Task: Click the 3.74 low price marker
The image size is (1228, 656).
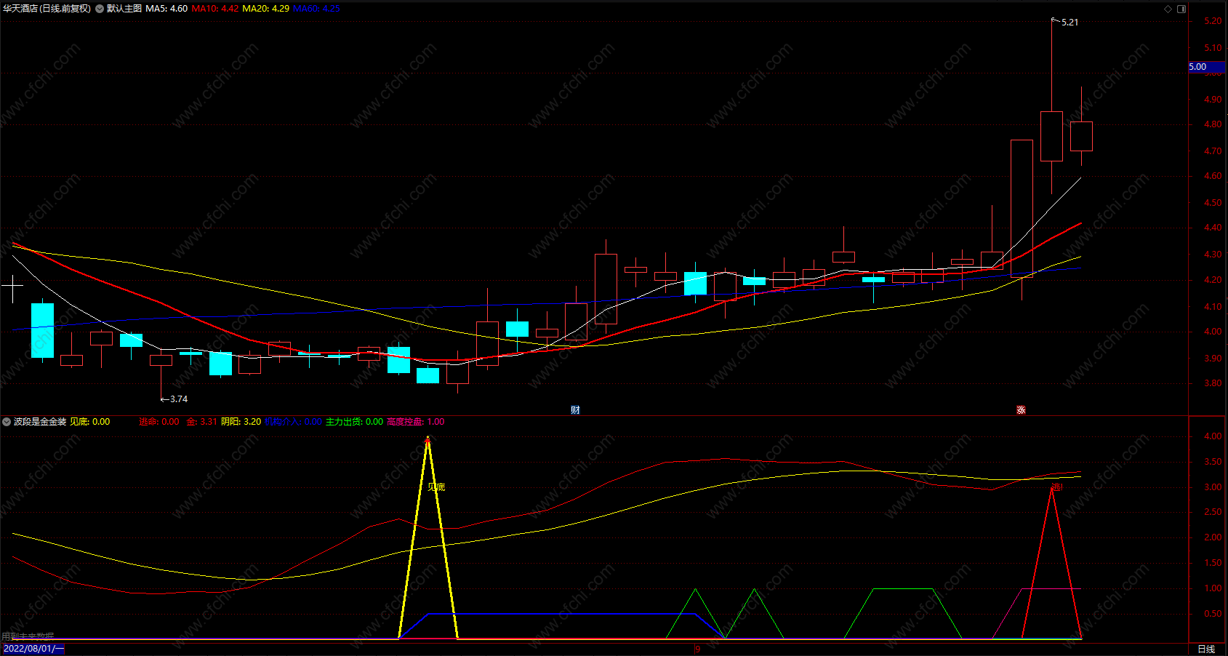Action: pos(179,399)
